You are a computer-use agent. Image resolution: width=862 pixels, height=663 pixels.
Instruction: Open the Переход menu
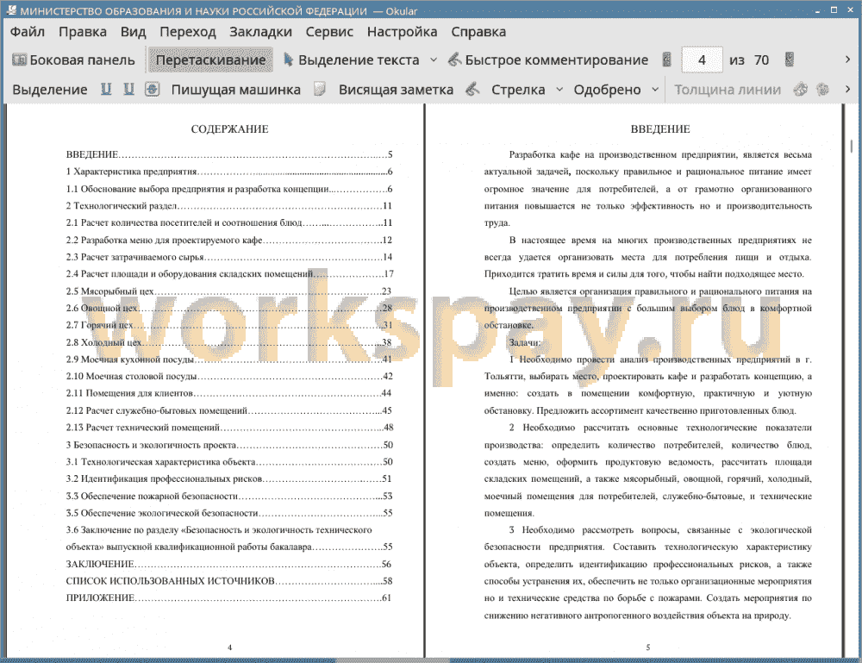coord(187,32)
